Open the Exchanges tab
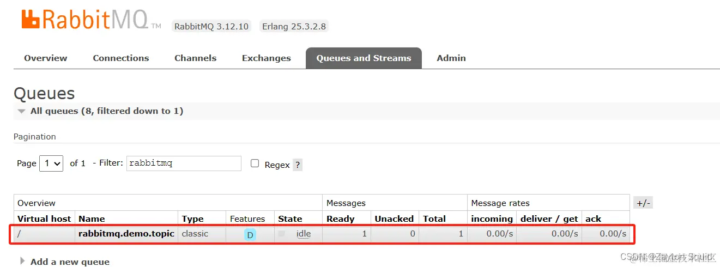 (267, 58)
